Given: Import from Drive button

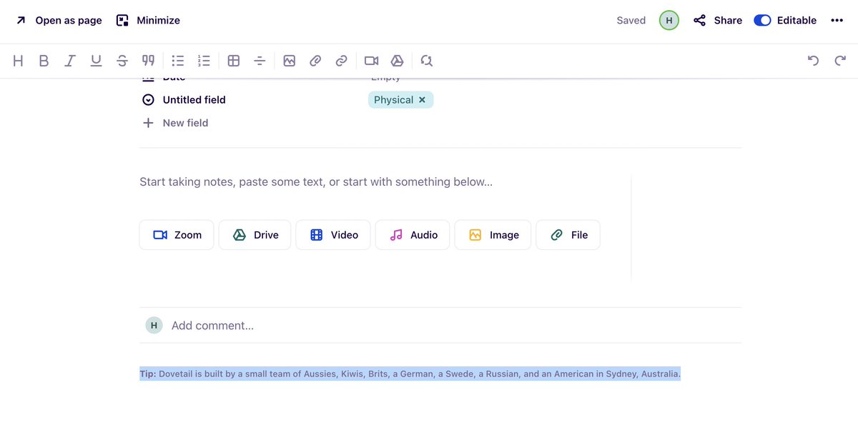Looking at the screenshot, I should point(255,235).
